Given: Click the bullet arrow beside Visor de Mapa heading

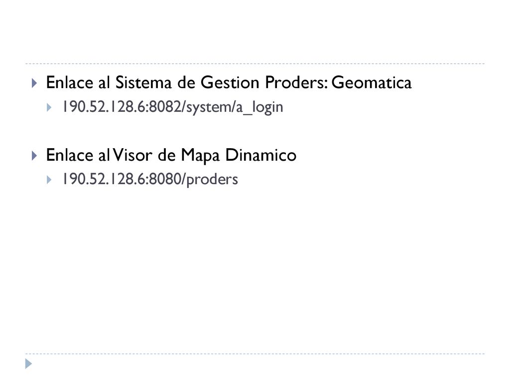Looking at the screenshot, I should pyautogui.click(x=34, y=156).
